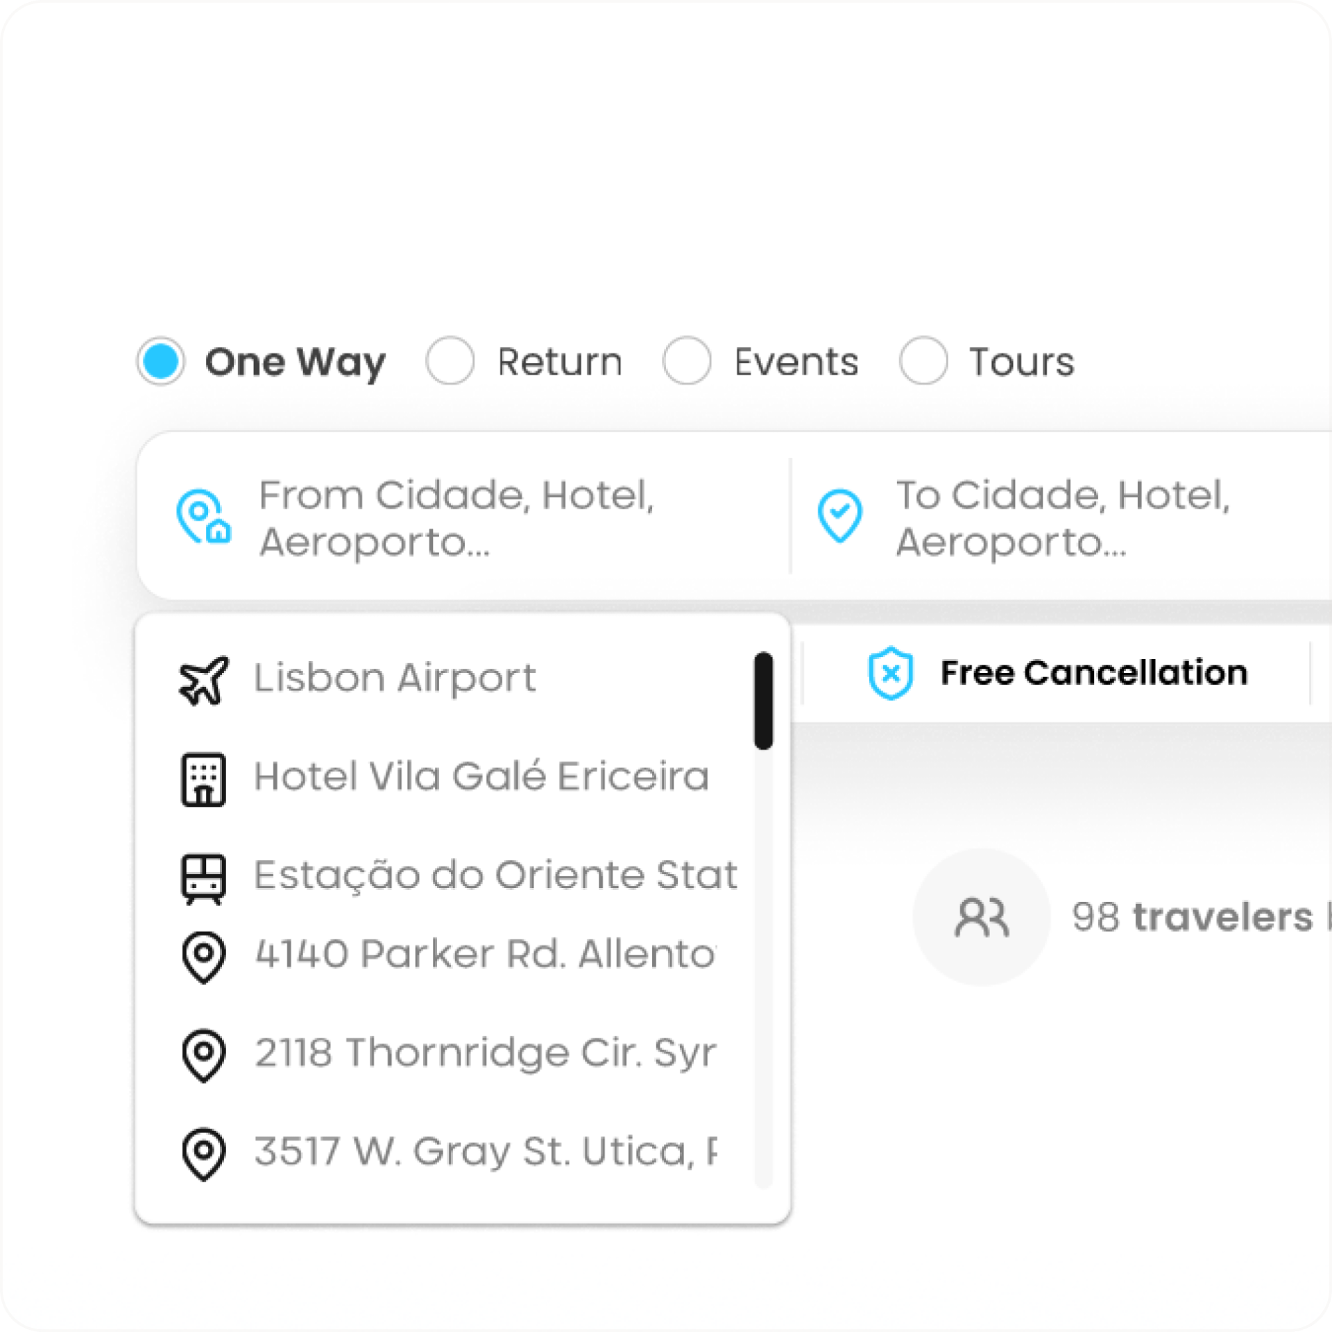1332x1332 pixels.
Task: Click the pin icon for 3517 W. Gray St
Action: [203, 1154]
